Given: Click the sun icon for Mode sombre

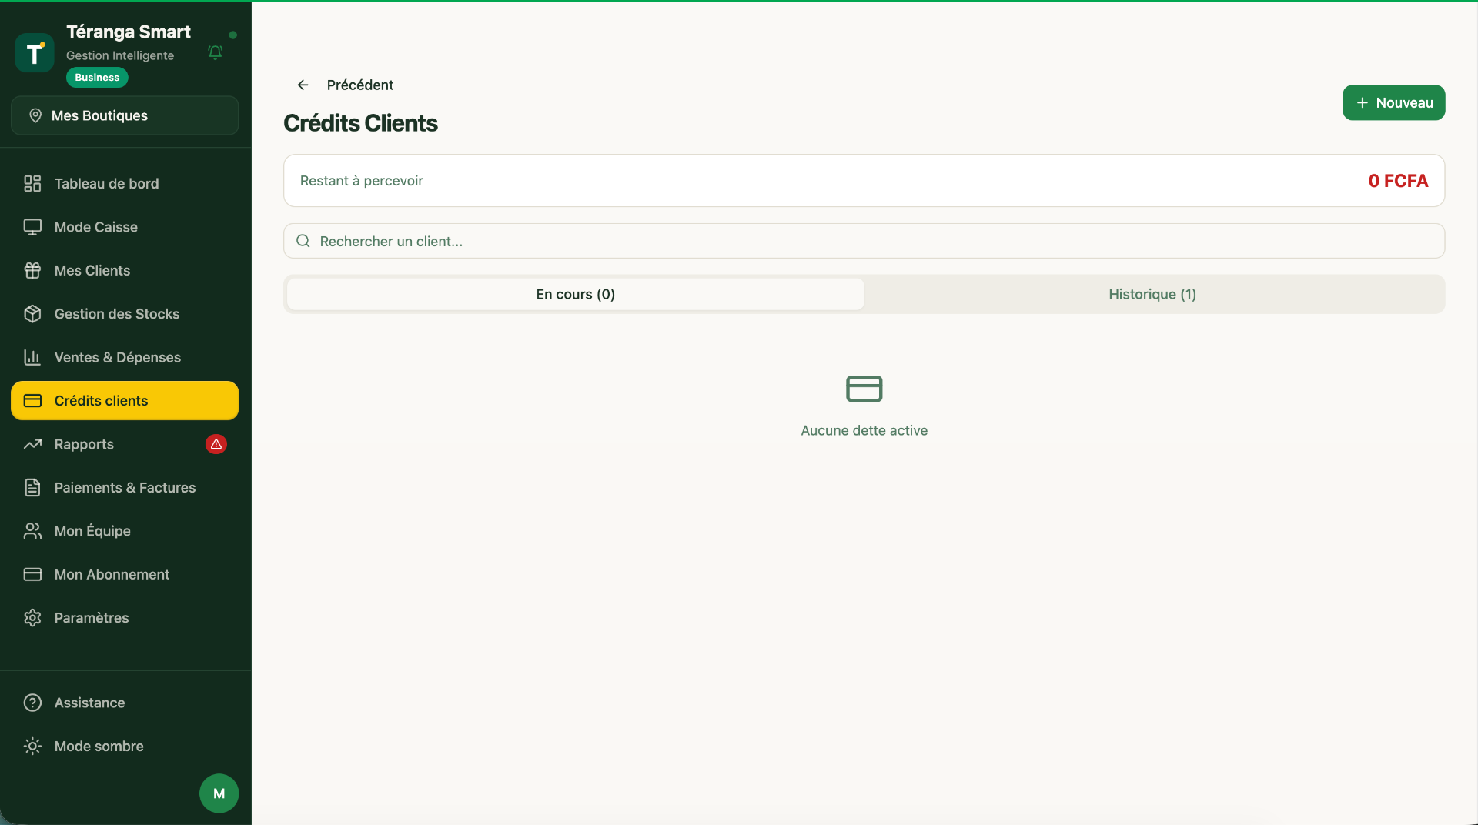Looking at the screenshot, I should point(32,746).
